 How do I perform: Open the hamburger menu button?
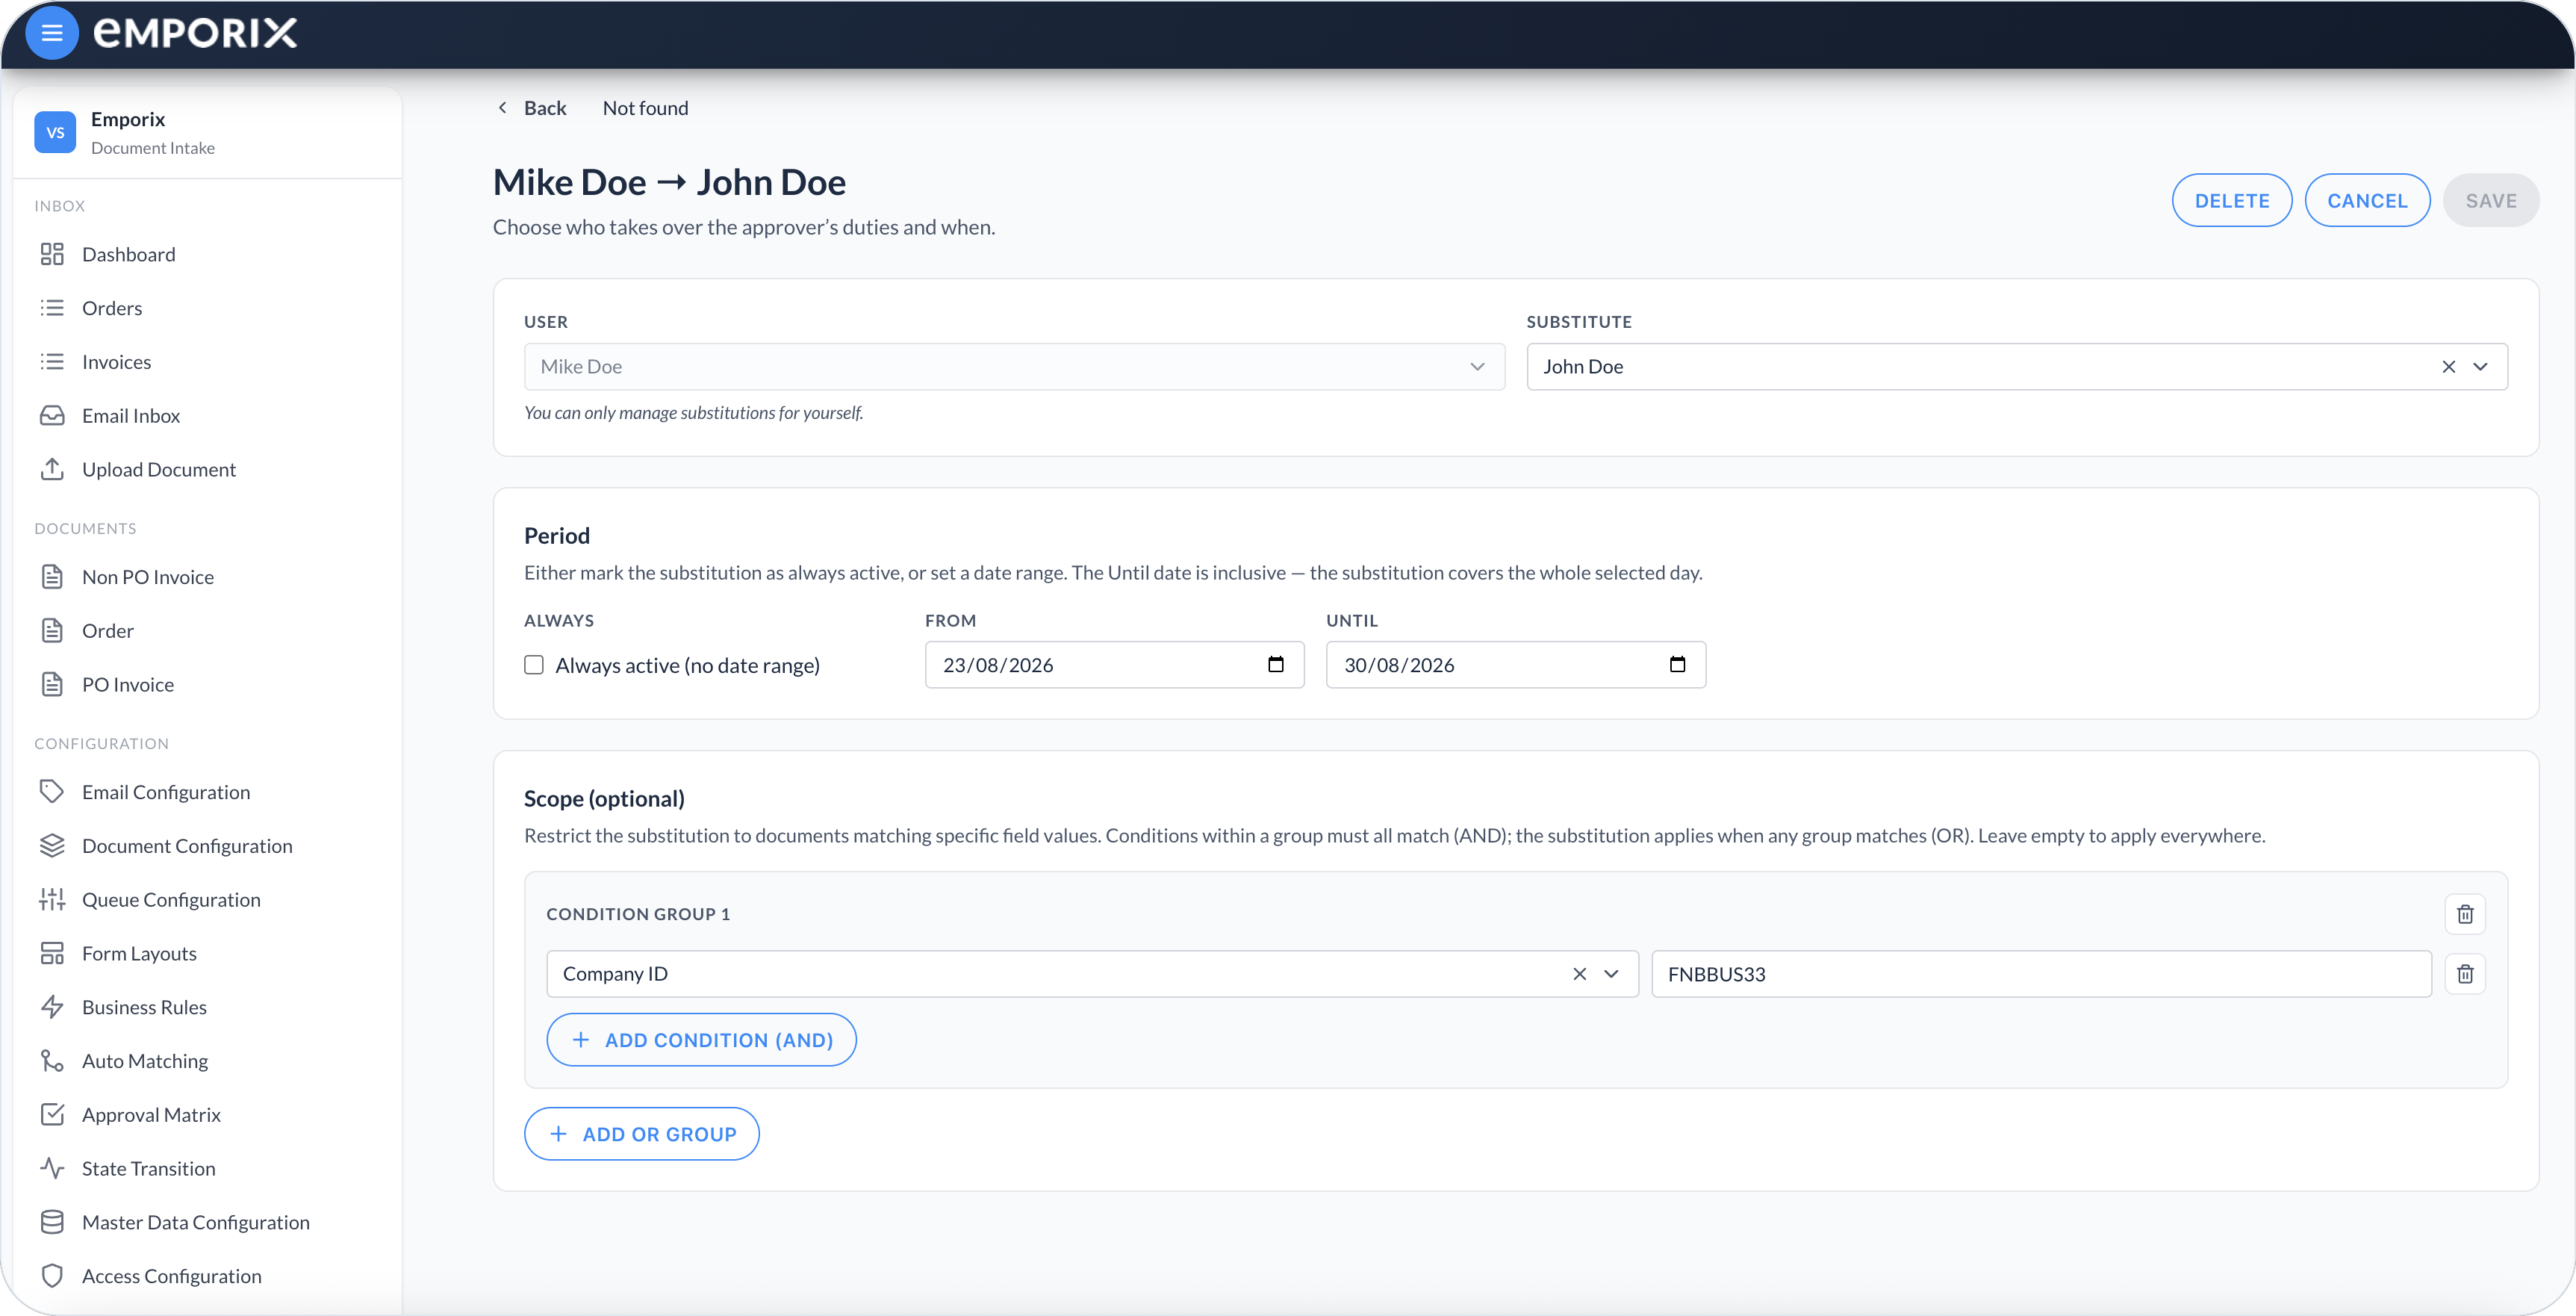[52, 33]
